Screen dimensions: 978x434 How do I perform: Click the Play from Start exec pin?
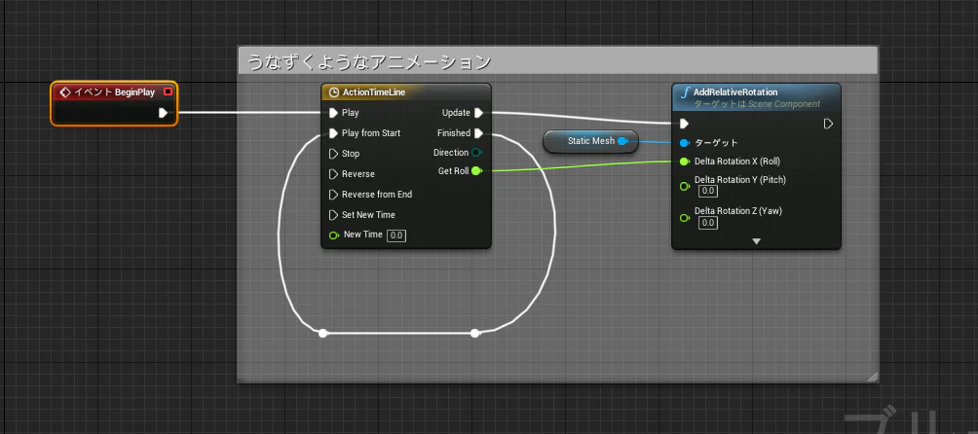point(333,133)
